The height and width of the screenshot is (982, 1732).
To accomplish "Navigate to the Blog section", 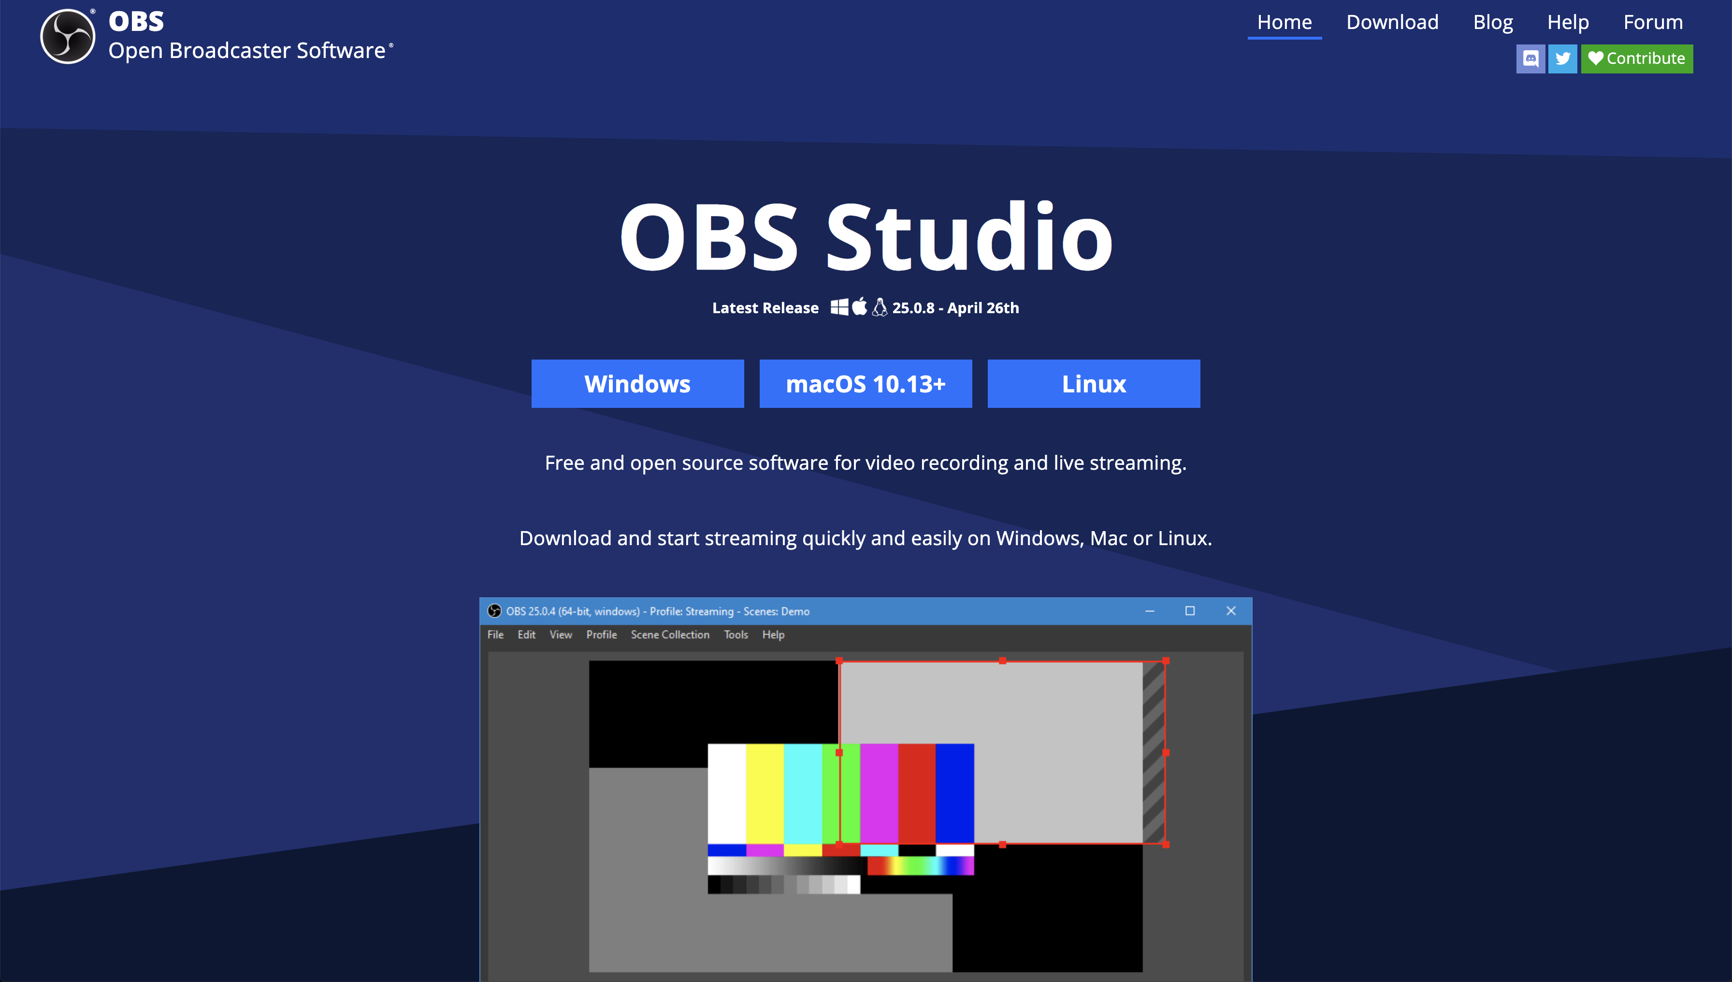I will 1493,22.
